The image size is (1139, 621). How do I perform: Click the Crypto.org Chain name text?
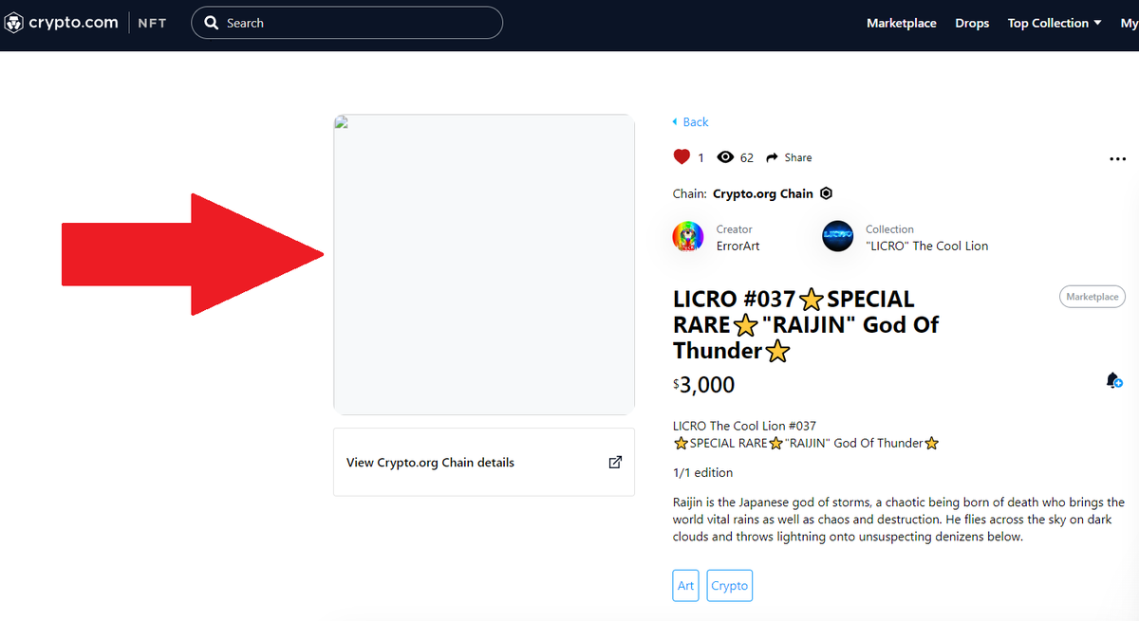pos(763,193)
